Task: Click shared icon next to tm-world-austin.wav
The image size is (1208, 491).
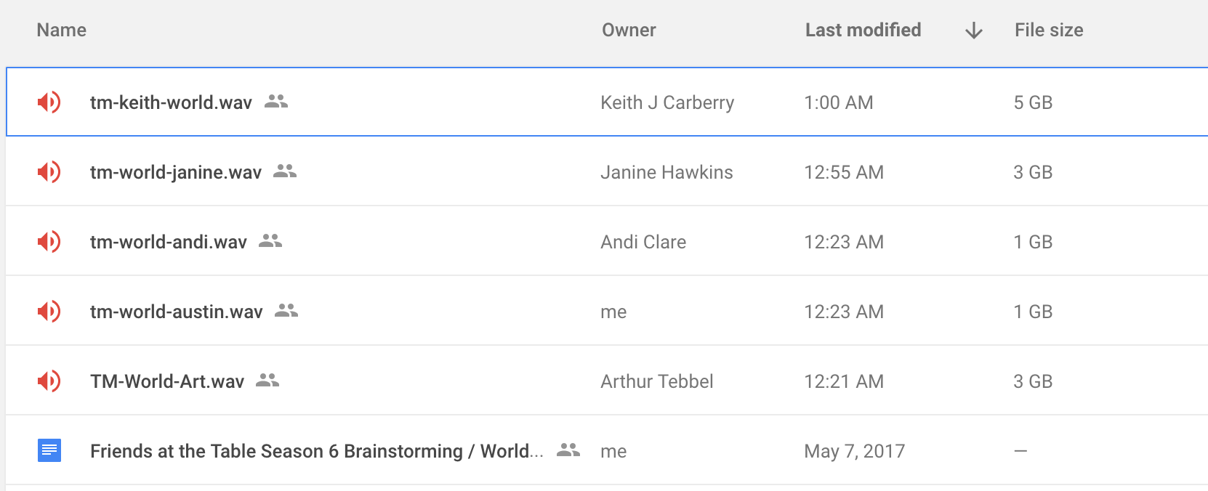Action: click(x=286, y=311)
